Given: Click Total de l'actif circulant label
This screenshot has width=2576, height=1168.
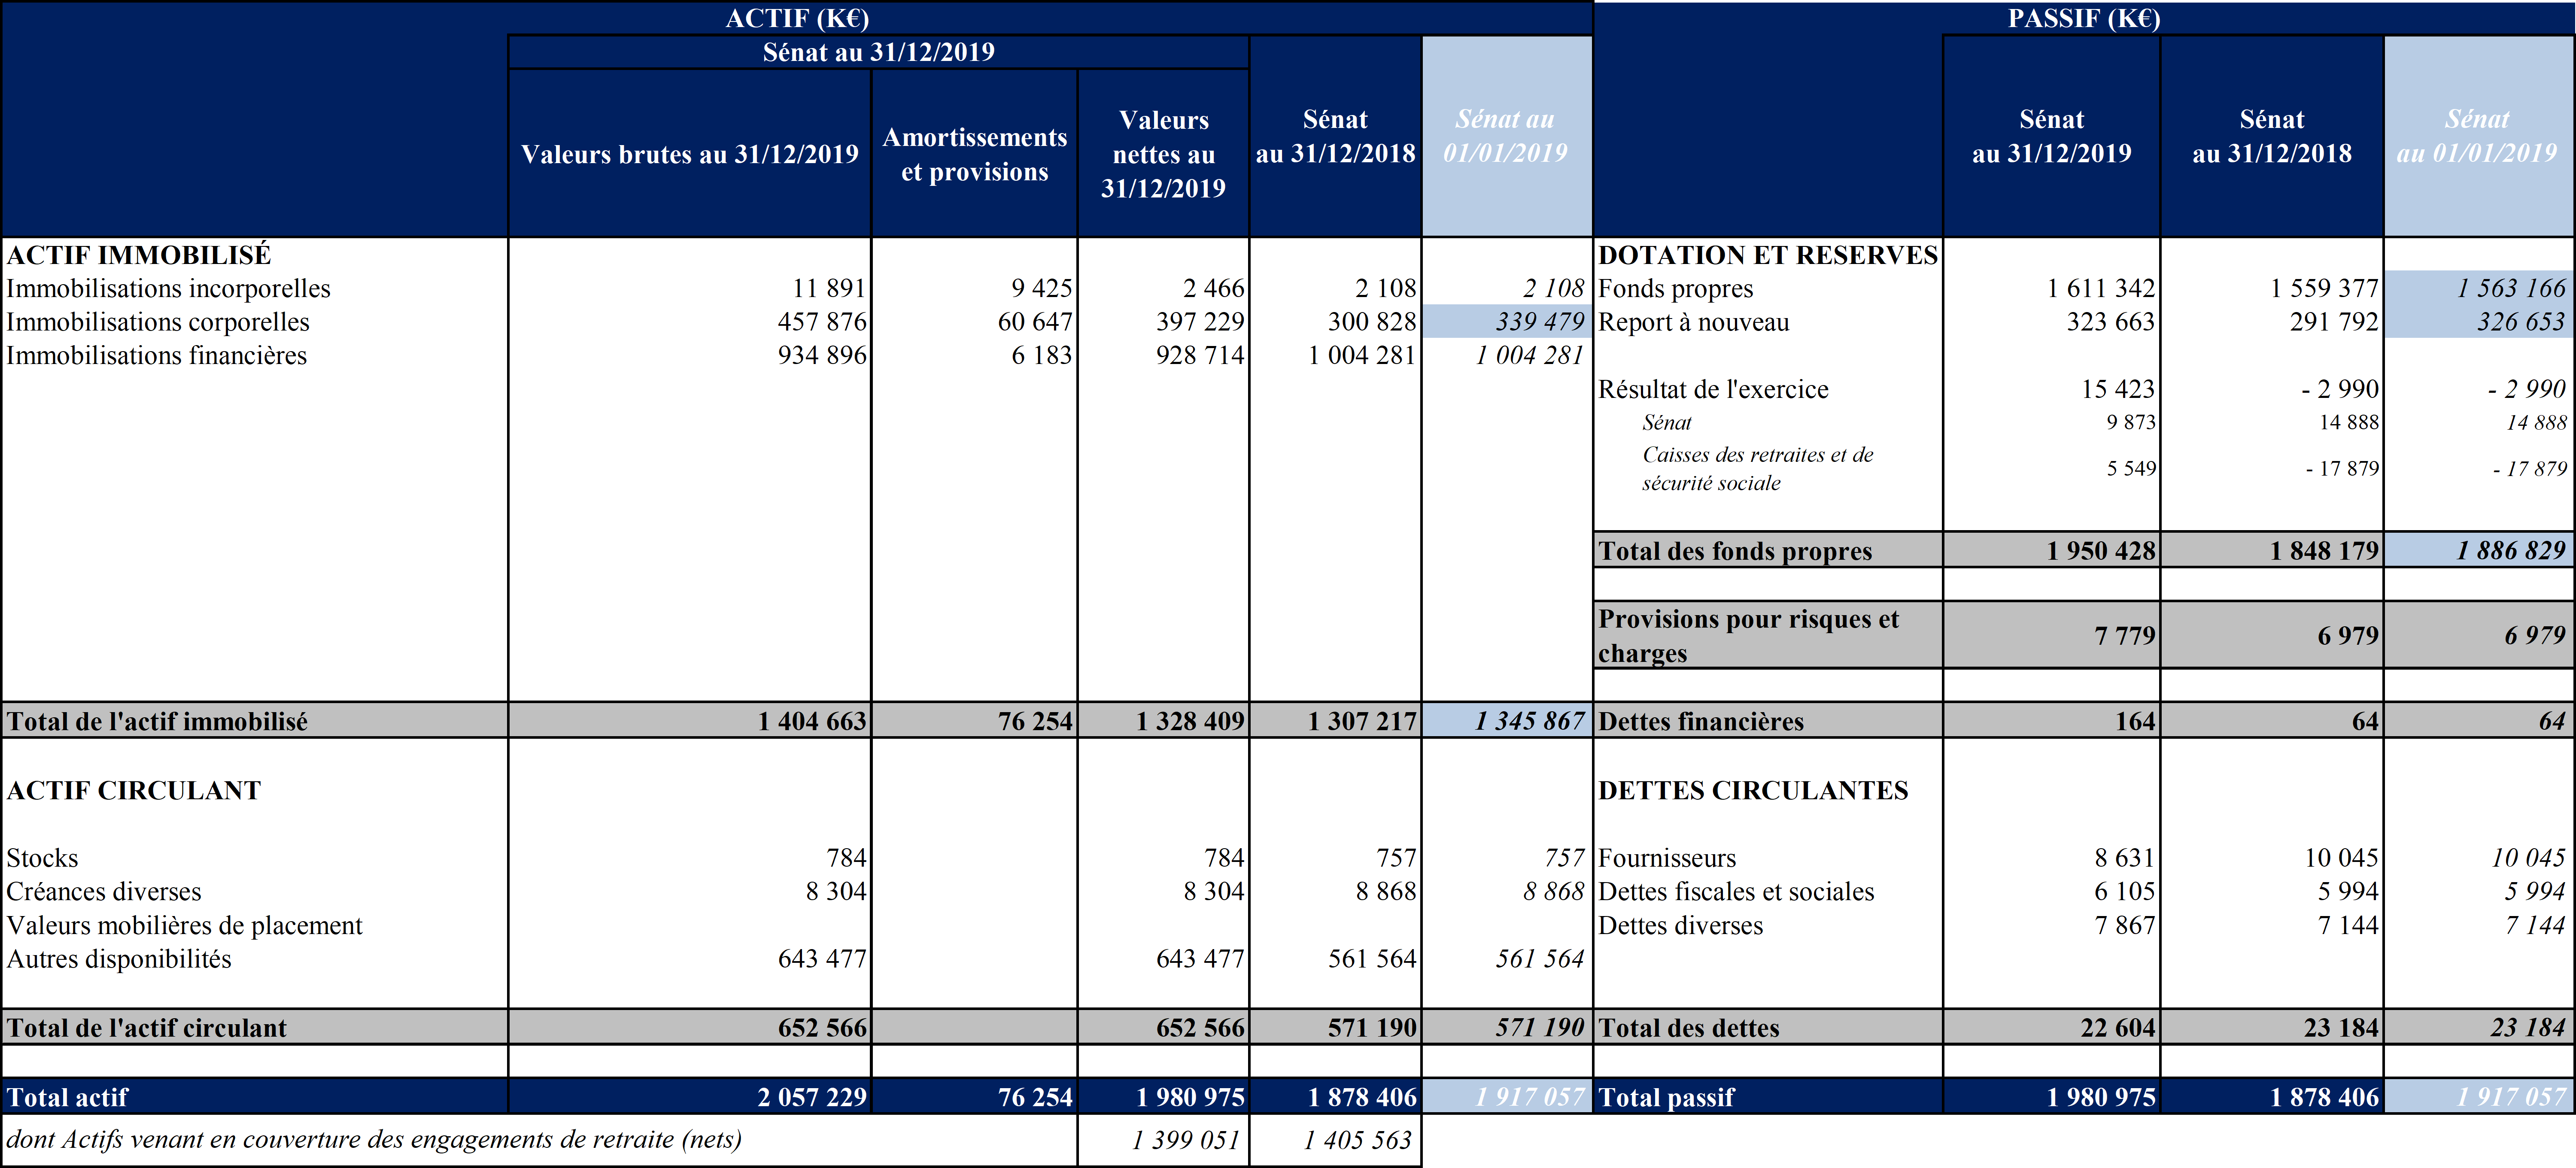Looking at the screenshot, I should 146,1028.
